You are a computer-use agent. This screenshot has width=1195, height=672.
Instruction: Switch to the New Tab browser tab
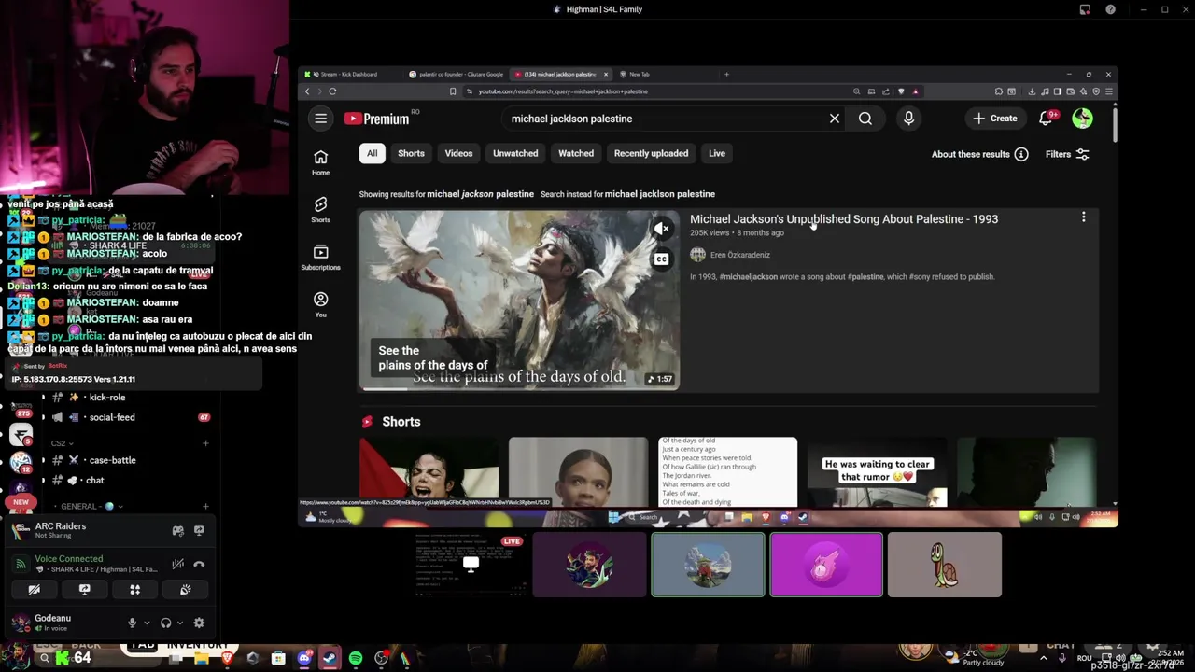pyautogui.click(x=639, y=74)
